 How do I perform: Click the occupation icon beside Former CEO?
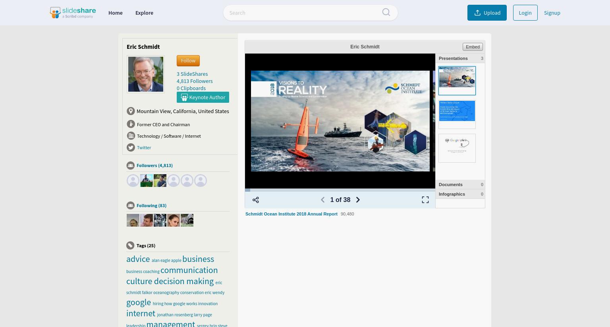click(131, 124)
